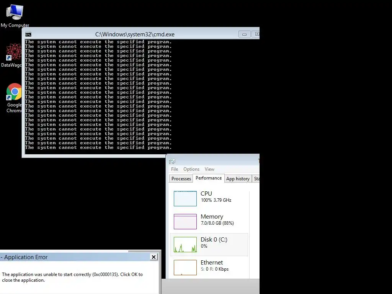Click the CPU 100% 3.79 GHz reading

pos(216,200)
